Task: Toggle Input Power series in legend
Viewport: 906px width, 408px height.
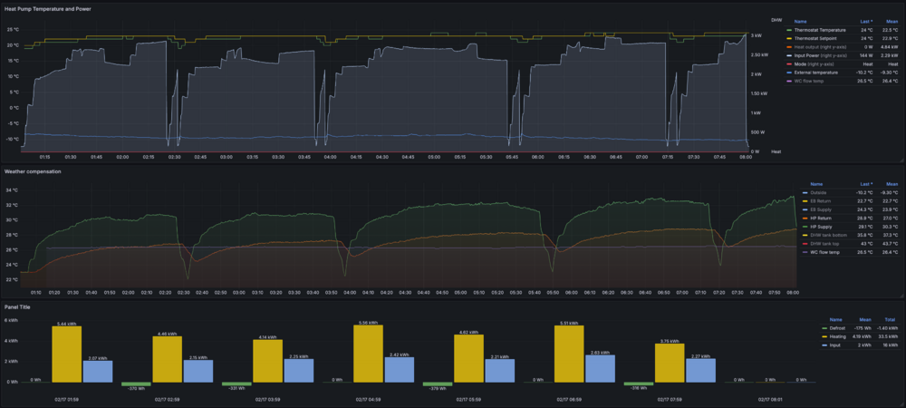Action: [x=821, y=55]
